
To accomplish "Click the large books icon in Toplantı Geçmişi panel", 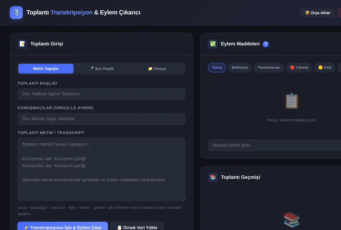I will click(x=292, y=220).
